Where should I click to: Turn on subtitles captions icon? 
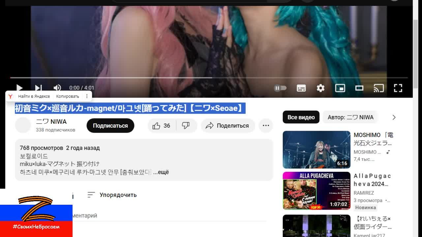301,88
